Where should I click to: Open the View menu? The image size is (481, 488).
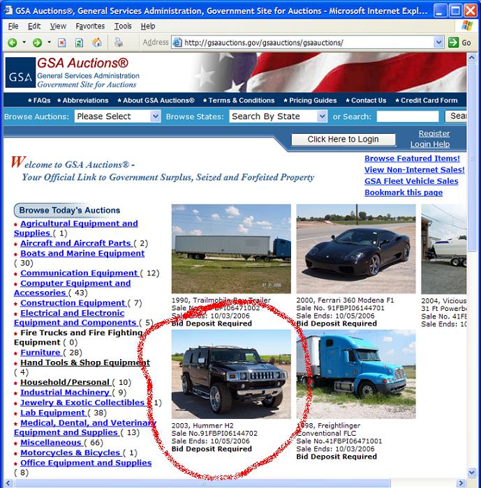tap(59, 26)
